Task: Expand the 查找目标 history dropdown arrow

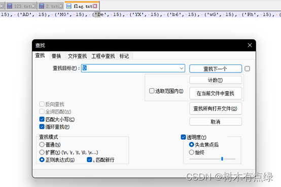Action: point(182,68)
